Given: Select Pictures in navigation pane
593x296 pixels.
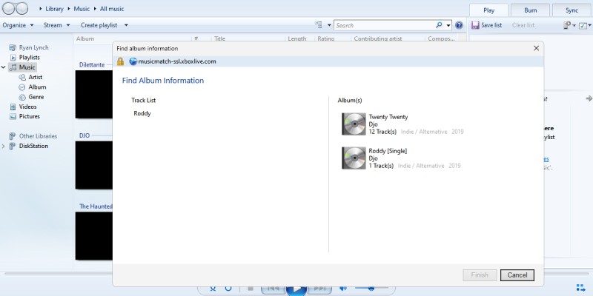Looking at the screenshot, I should (x=29, y=116).
